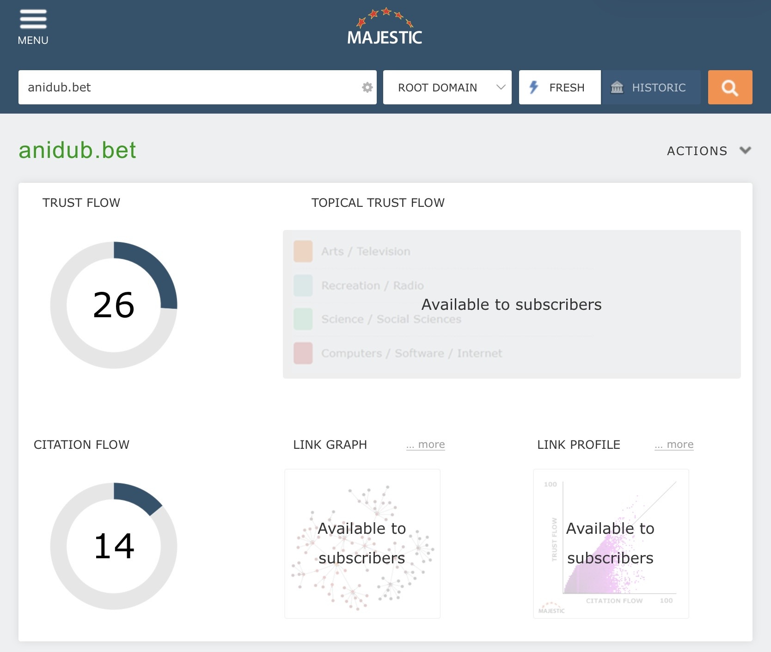The height and width of the screenshot is (652, 771).
Task: Switch to the FRESH index
Action: 560,87
